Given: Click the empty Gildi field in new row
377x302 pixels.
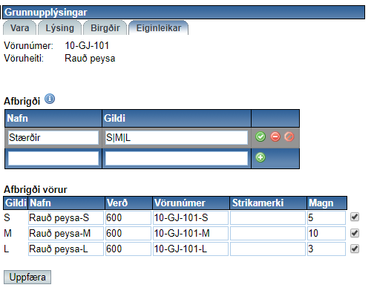Looking at the screenshot, I should coord(177,158).
